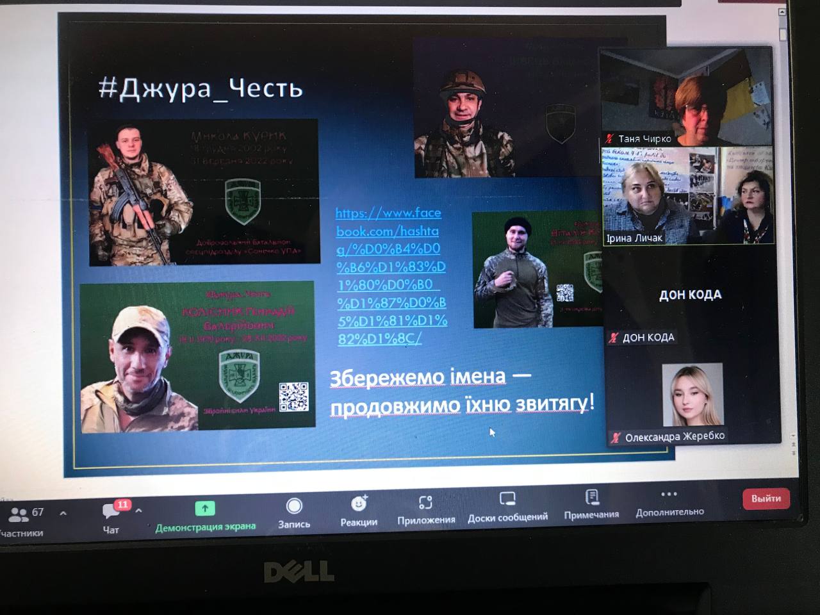Toggle muted mic icon beside Олександра Жеребко
Image resolution: width=820 pixels, height=615 pixels.
[616, 438]
